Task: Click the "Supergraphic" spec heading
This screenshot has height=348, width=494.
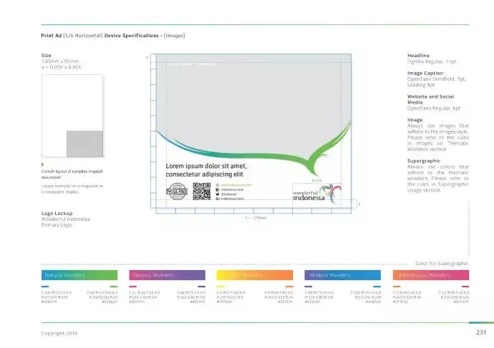Action: tap(424, 161)
